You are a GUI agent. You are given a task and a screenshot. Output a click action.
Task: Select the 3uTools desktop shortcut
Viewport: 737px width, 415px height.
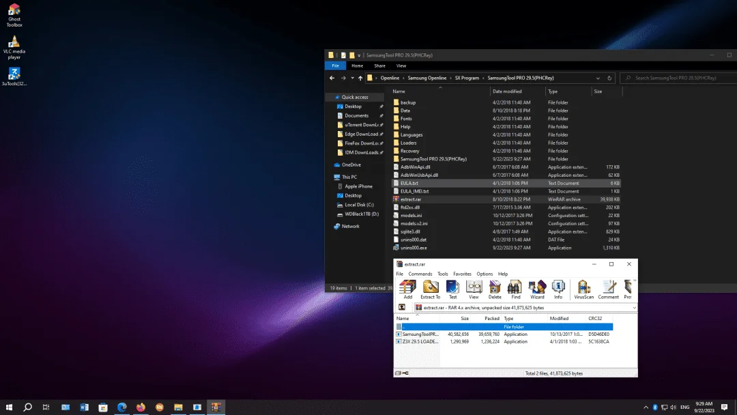[x=14, y=76]
